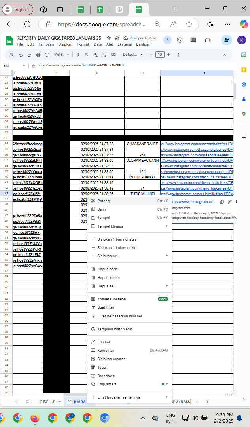Increase decimal places icon
The width and height of the screenshot is (250, 427).
tap(104, 55)
